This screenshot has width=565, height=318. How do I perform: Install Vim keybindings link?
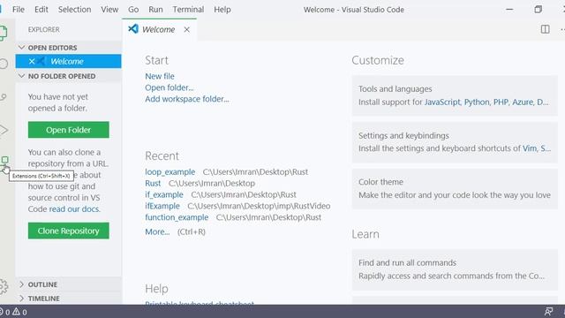(530, 148)
